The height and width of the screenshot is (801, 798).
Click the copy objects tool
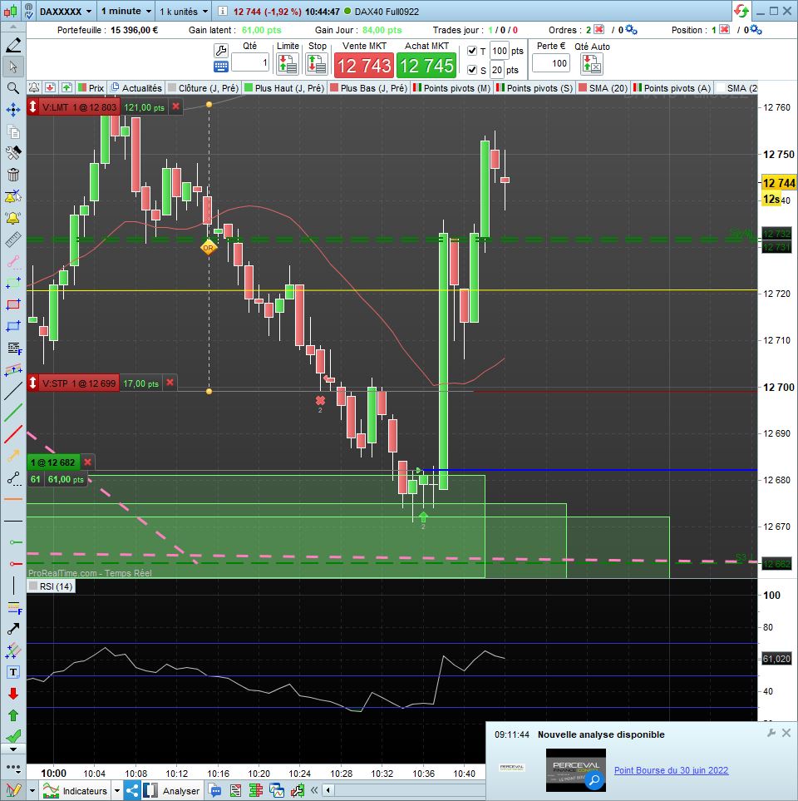(13, 131)
